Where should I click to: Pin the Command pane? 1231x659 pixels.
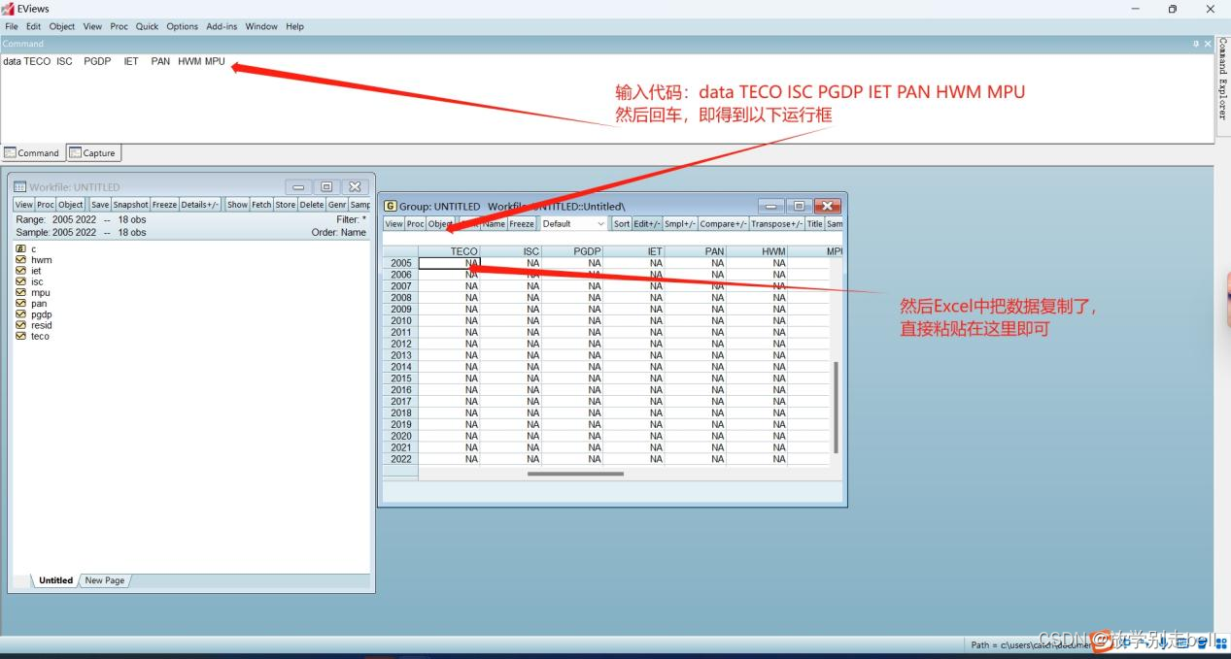pyautogui.click(x=1196, y=44)
